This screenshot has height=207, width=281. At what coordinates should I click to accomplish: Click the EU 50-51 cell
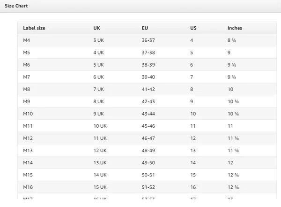[x=148, y=175]
